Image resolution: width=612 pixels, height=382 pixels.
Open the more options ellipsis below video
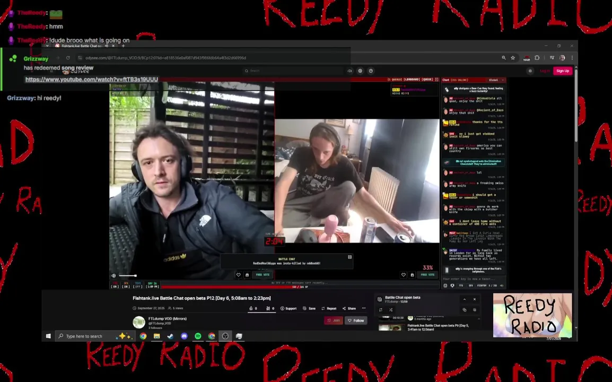pyautogui.click(x=364, y=308)
